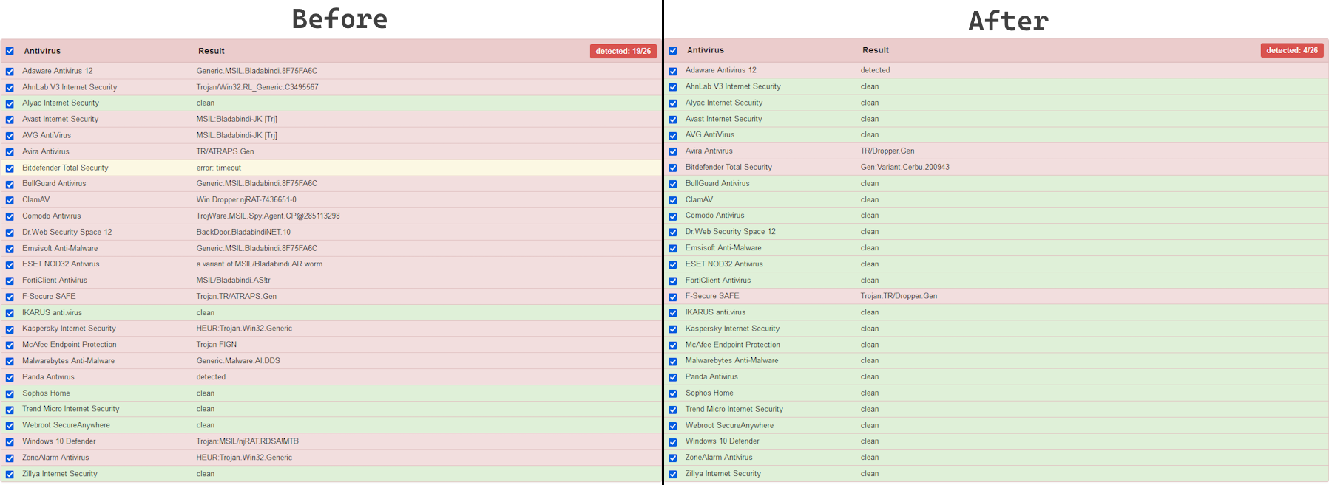Uncheck ClamAV checkbox in Before table
This screenshot has height=485, width=1329.
(x=10, y=200)
